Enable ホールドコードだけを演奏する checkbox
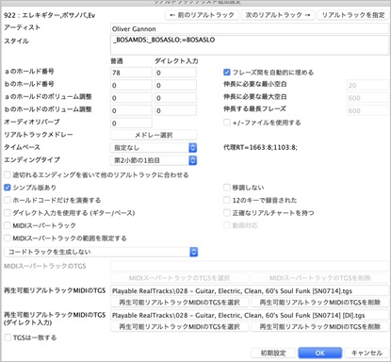 [8, 200]
